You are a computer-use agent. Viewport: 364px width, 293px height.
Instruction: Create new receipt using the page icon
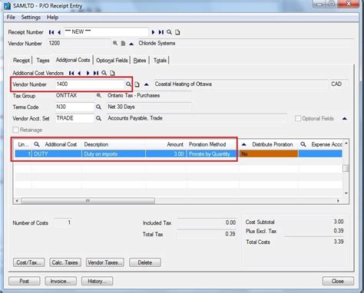177,32
